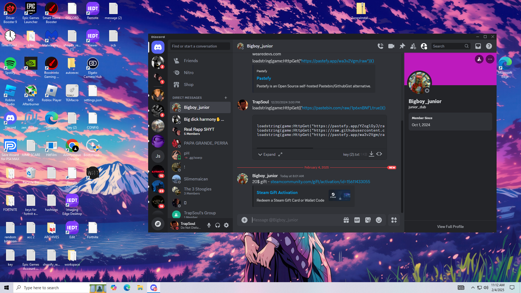
Task: Open the Inbox icon
Action: (x=478, y=46)
